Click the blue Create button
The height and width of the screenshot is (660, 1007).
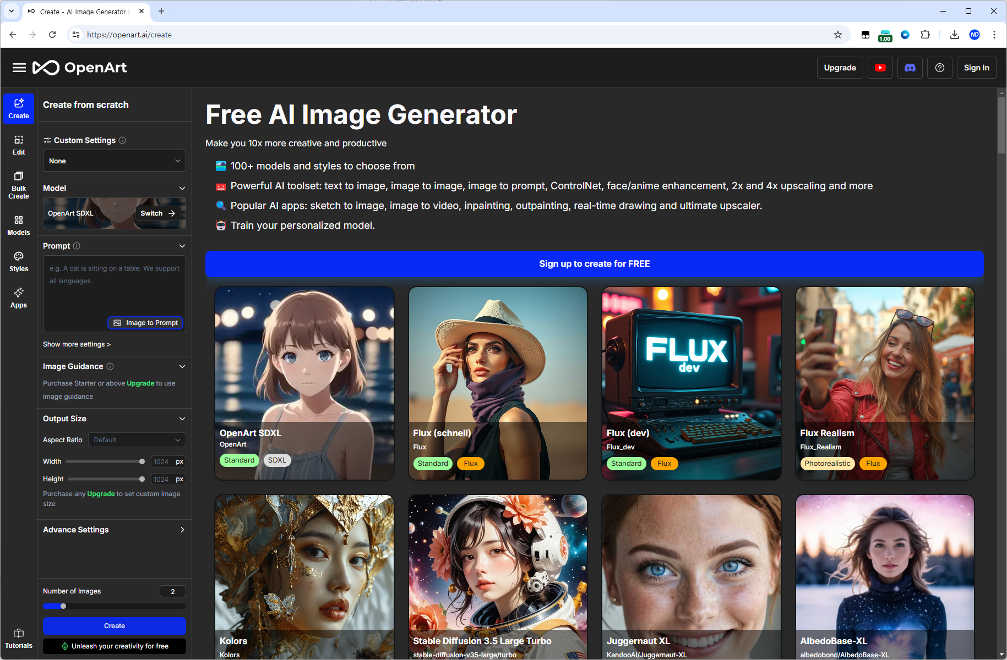coord(115,626)
